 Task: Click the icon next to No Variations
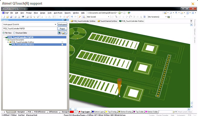[x=169, y=17]
